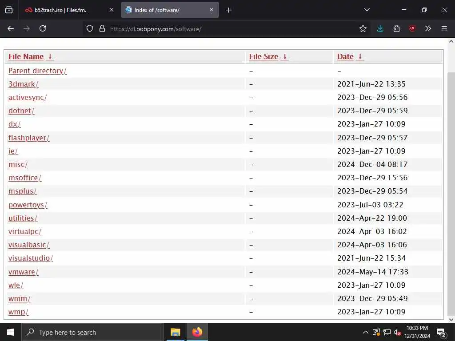
Task: Open the Firefox downloads panel
Action: pyautogui.click(x=380, y=28)
